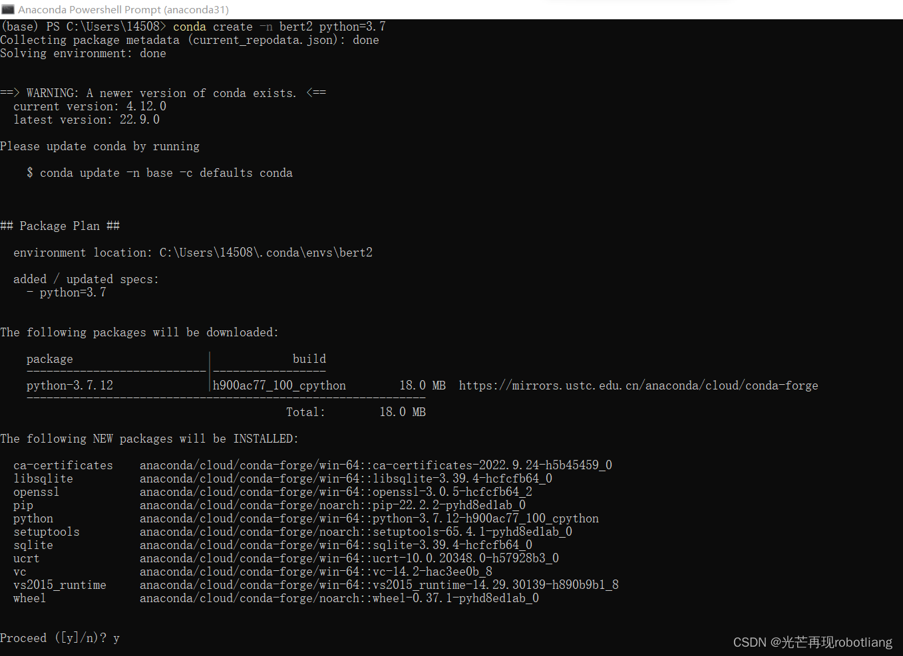Viewport: 903px width, 656px height.
Task: Click the 'setuptools' package name
Action: tap(47, 532)
